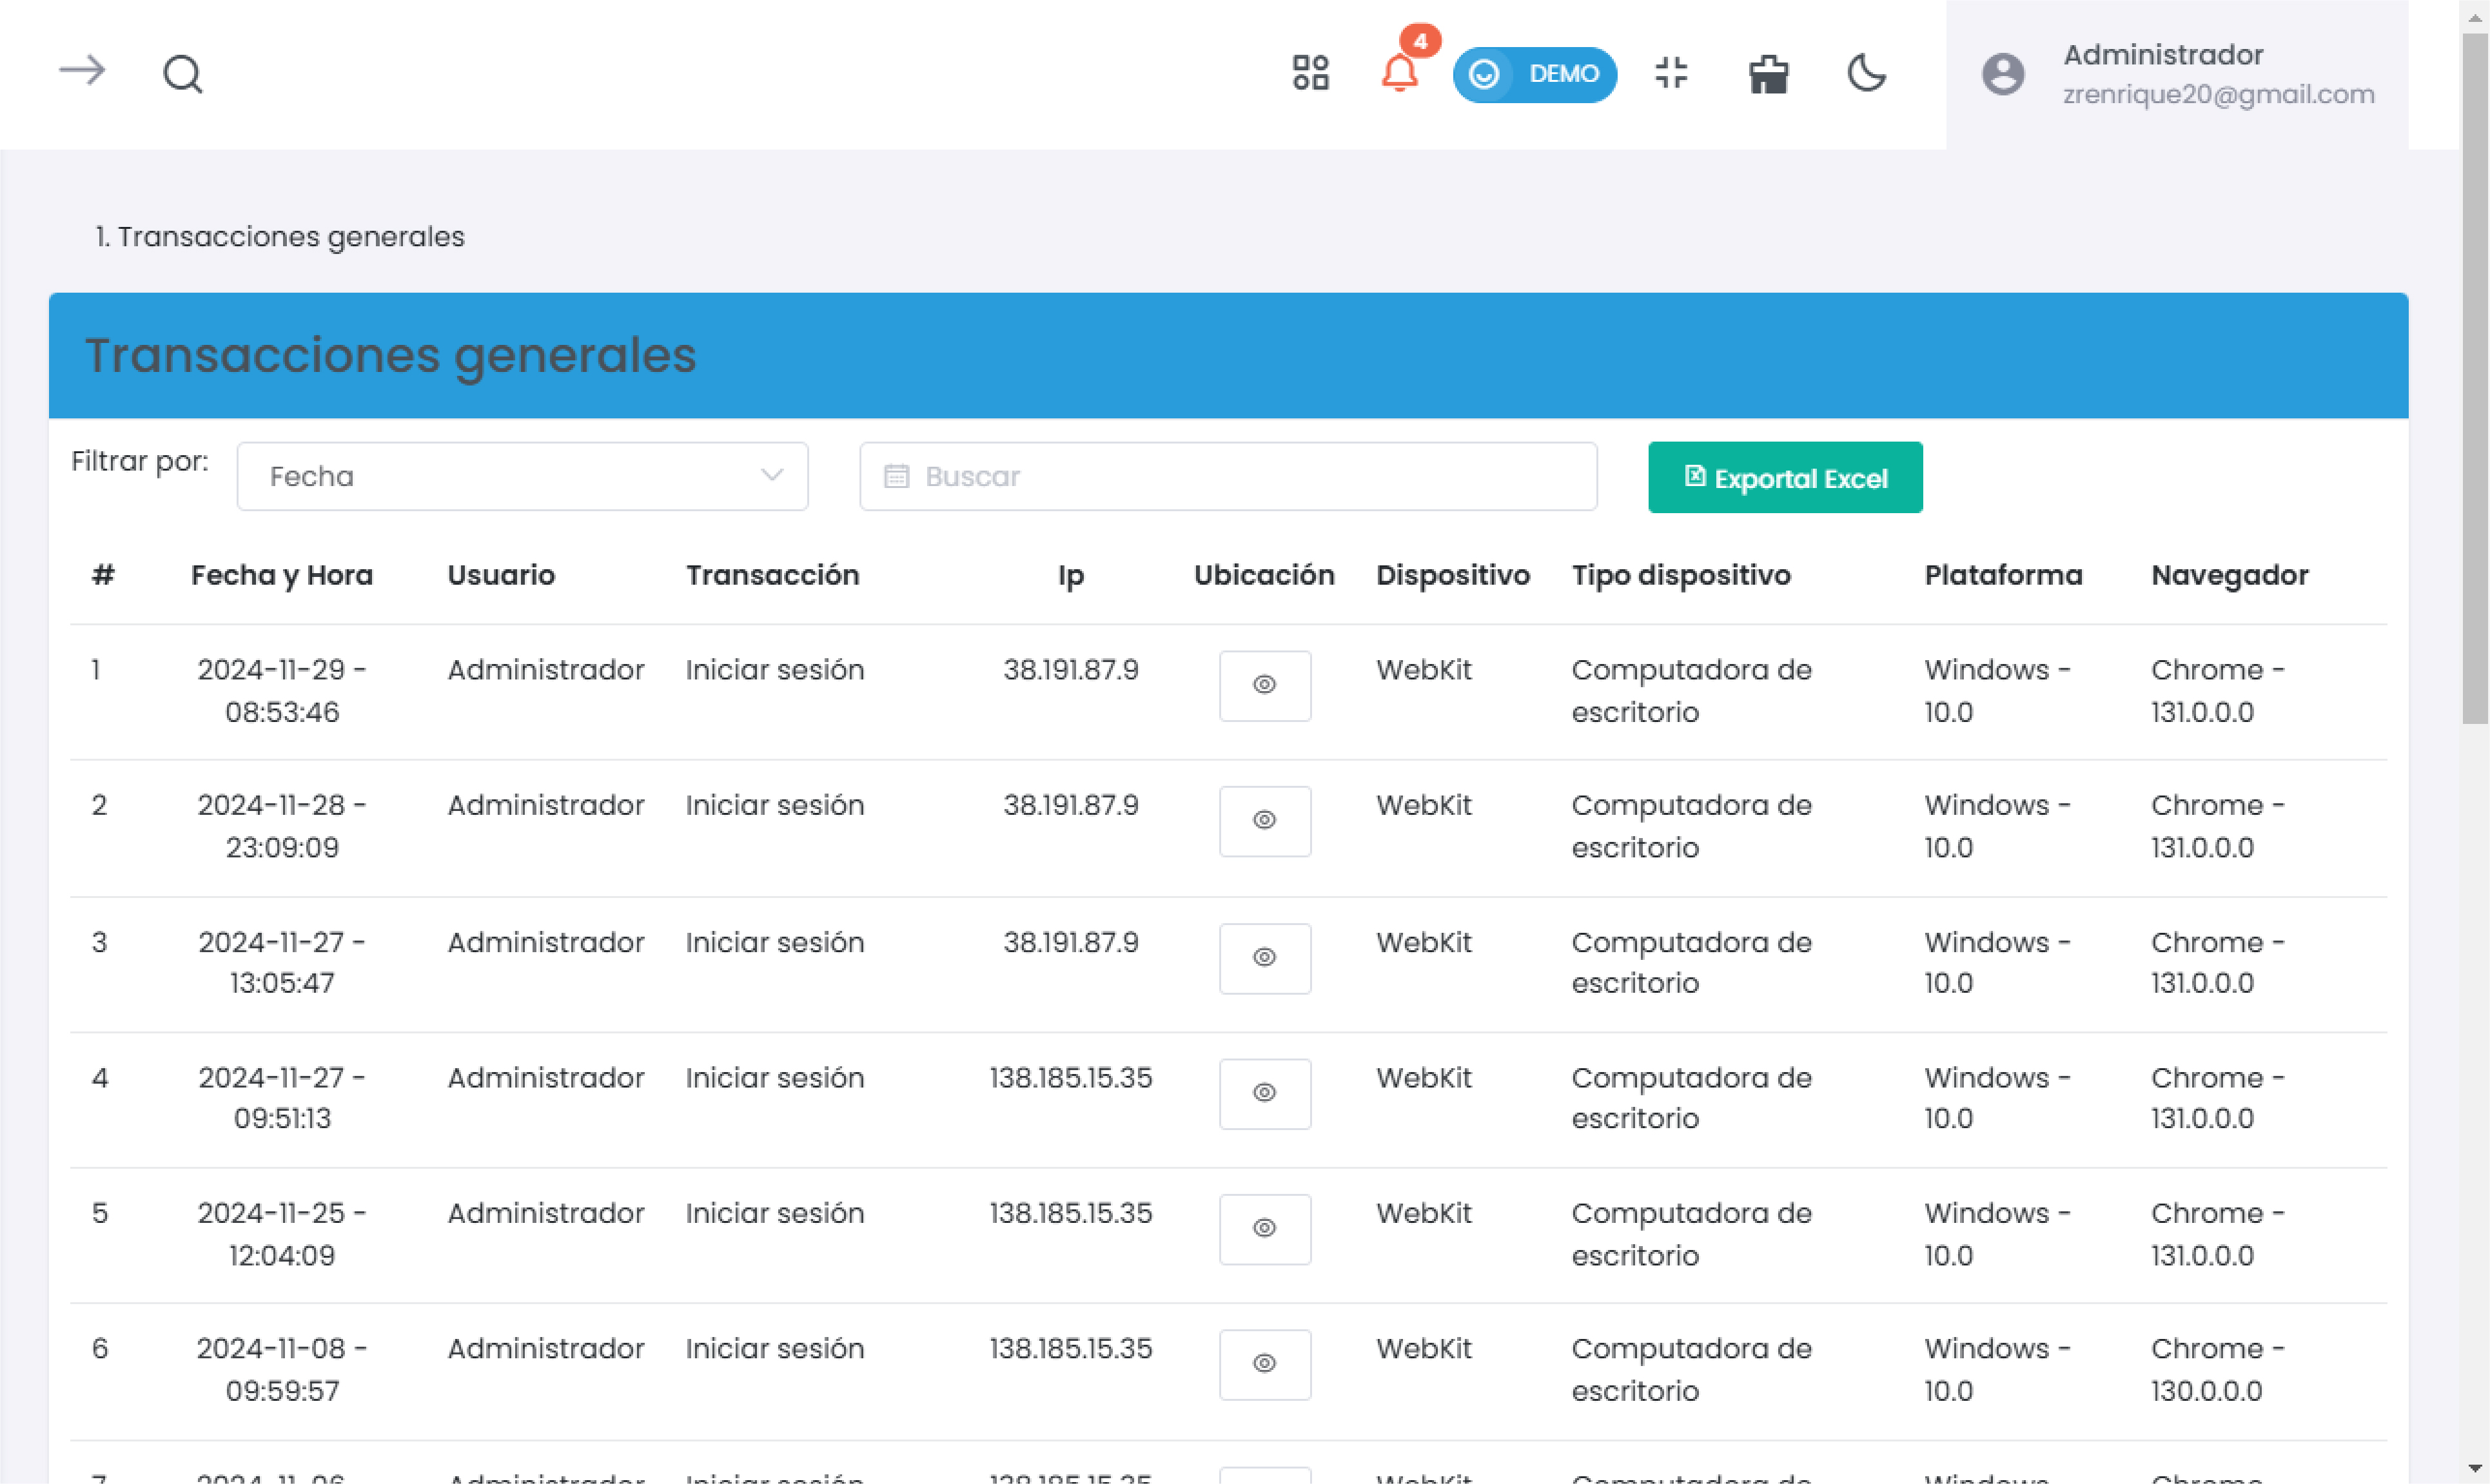Switch to dark mode with moon icon
The image size is (2490, 1484).
(1866, 73)
